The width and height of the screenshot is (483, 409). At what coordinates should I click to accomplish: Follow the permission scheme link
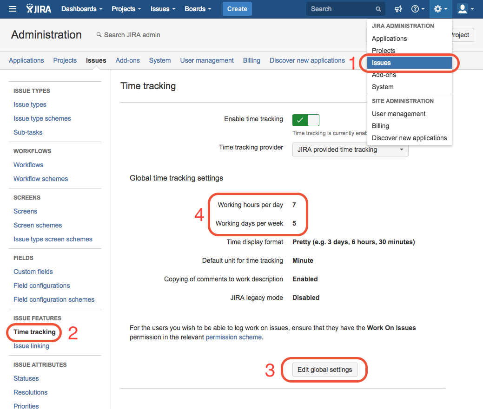(x=234, y=338)
